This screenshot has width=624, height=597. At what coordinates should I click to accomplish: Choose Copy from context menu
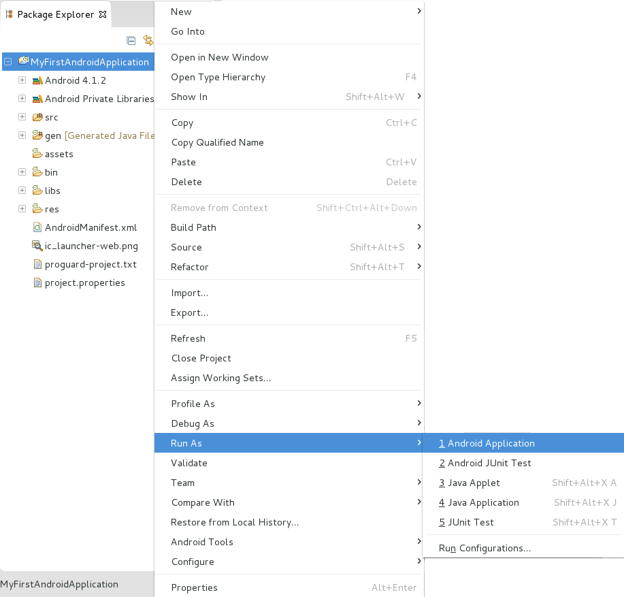(289, 123)
